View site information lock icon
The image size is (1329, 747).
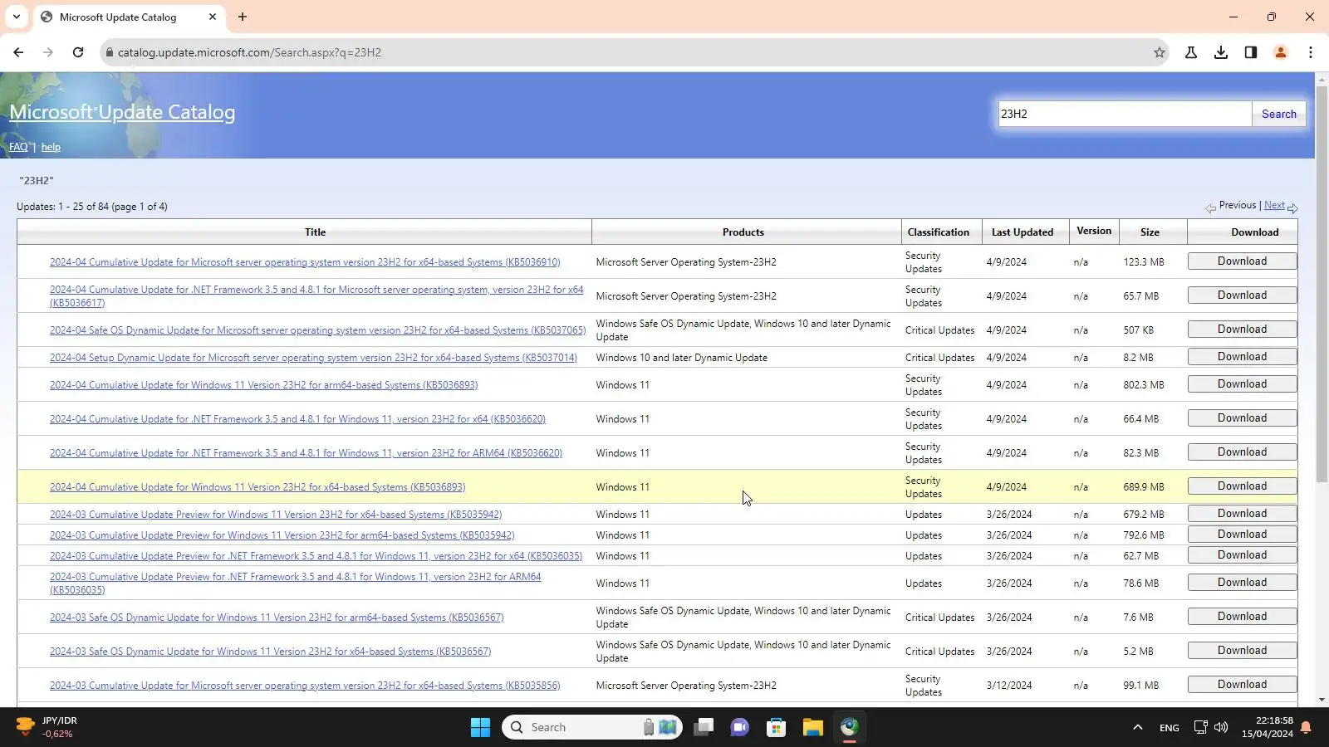coord(109,52)
